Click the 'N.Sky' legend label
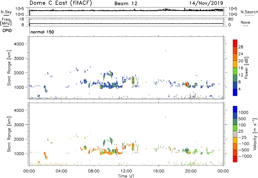Image resolution: width=258 pixels, height=178 pixels. pyautogui.click(x=6, y=12)
